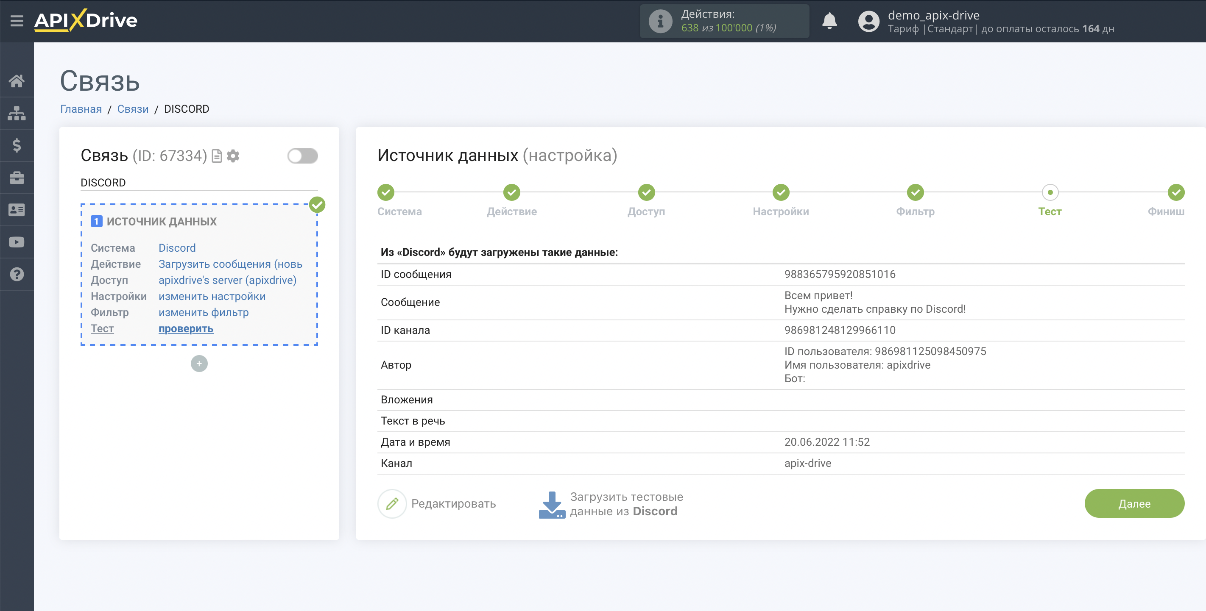Click the ИСТОЧНИК ДАННЫХ block header
This screenshot has height=611, width=1206.
[x=162, y=221]
